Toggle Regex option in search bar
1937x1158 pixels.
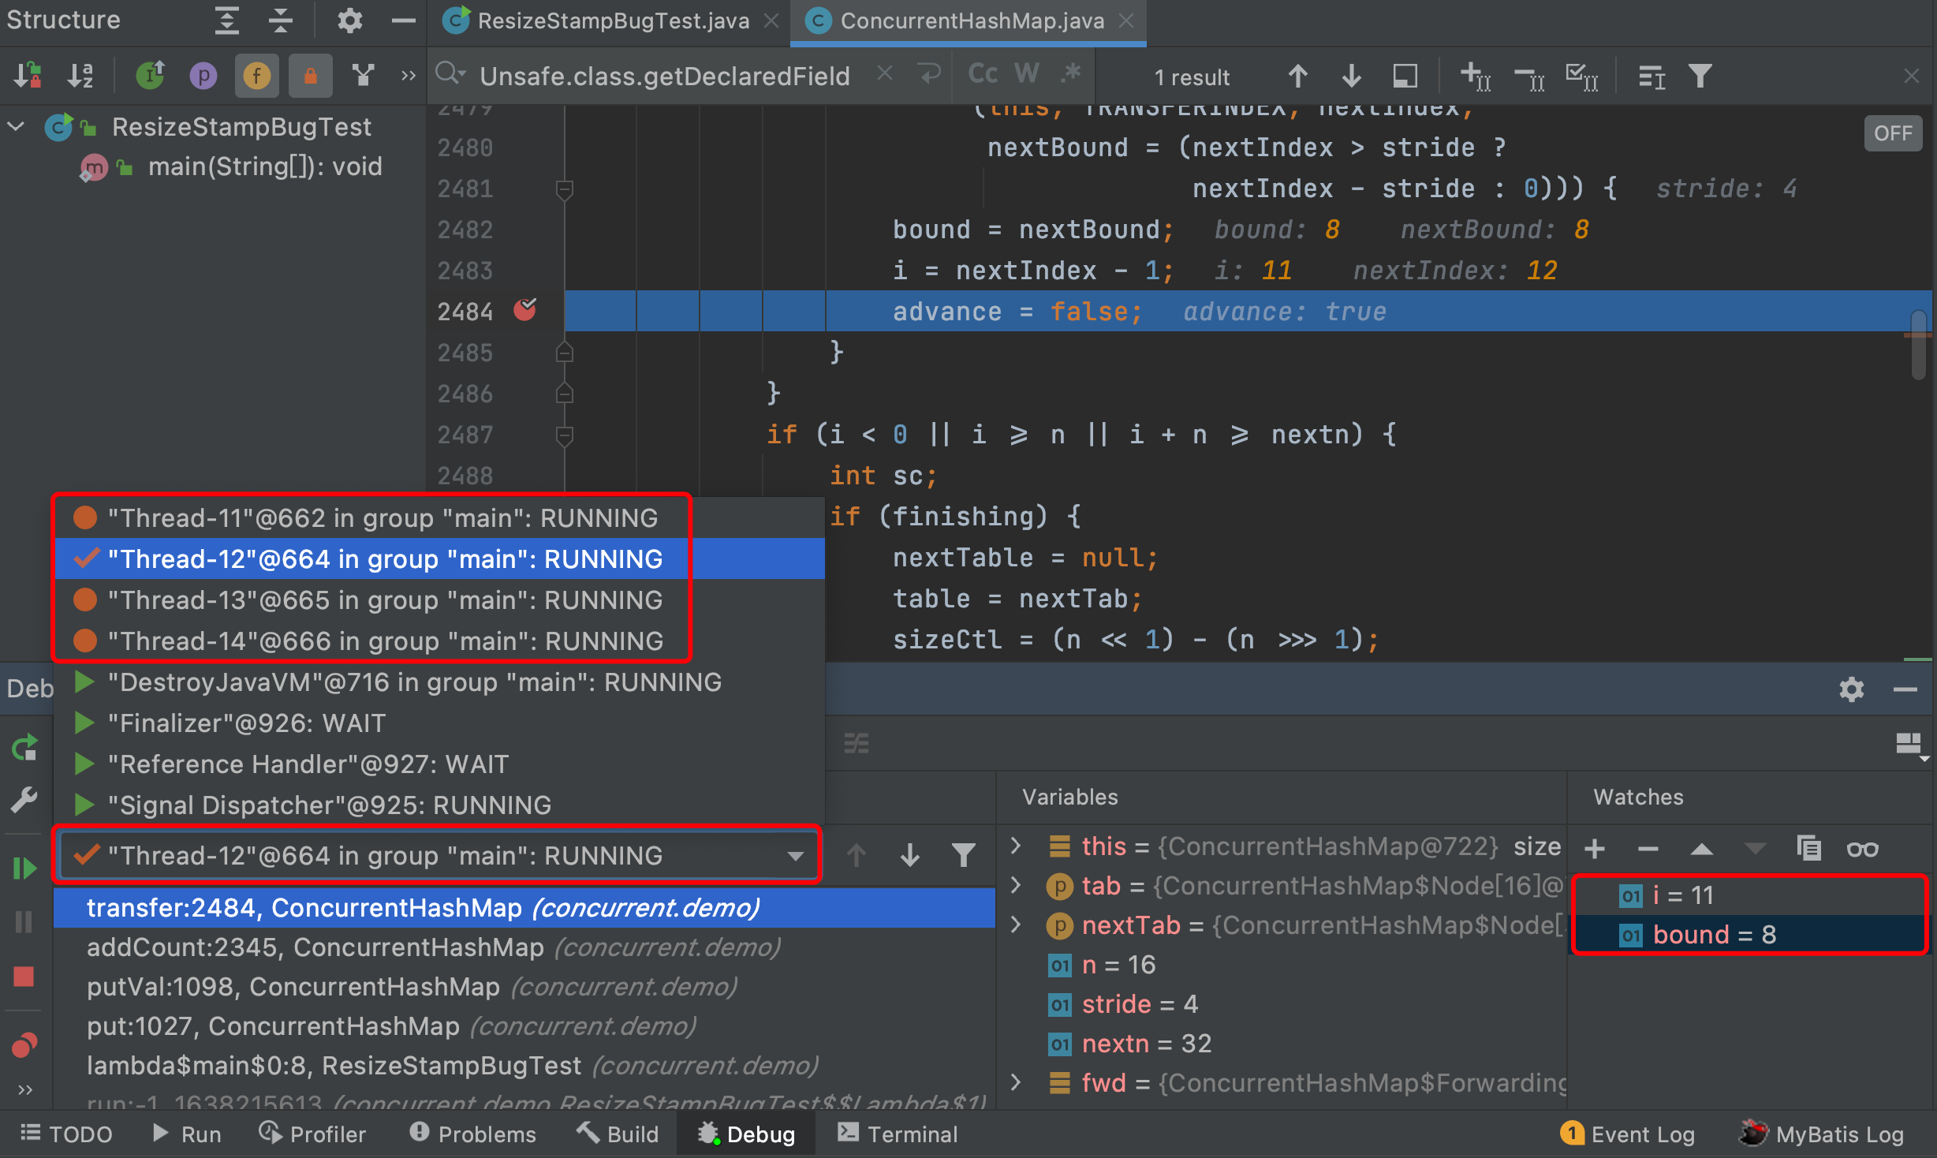click(x=1070, y=74)
